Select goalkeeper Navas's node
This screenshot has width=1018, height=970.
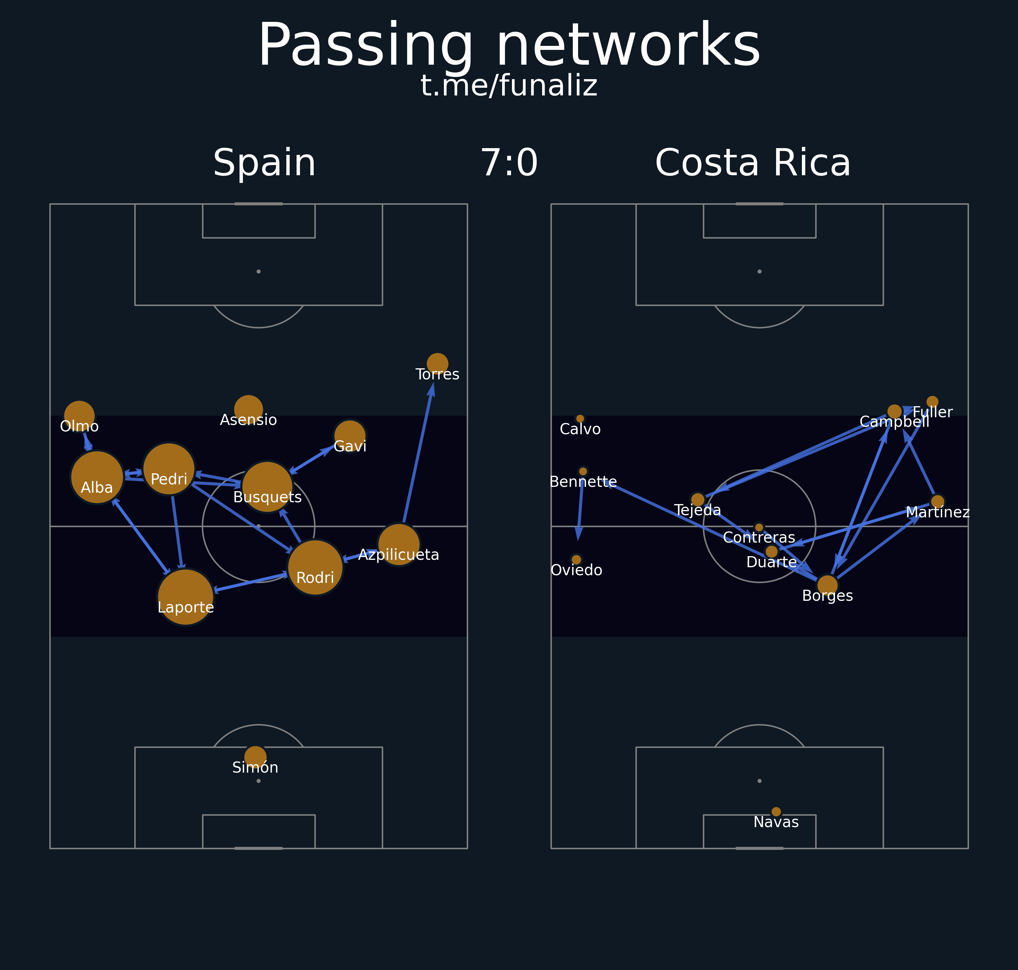point(776,812)
